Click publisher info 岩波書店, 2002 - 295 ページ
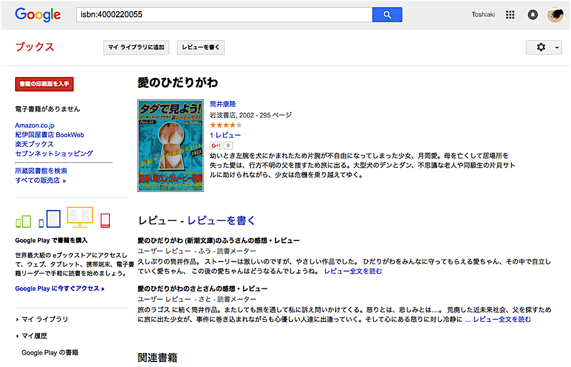571x367 pixels. [251, 115]
